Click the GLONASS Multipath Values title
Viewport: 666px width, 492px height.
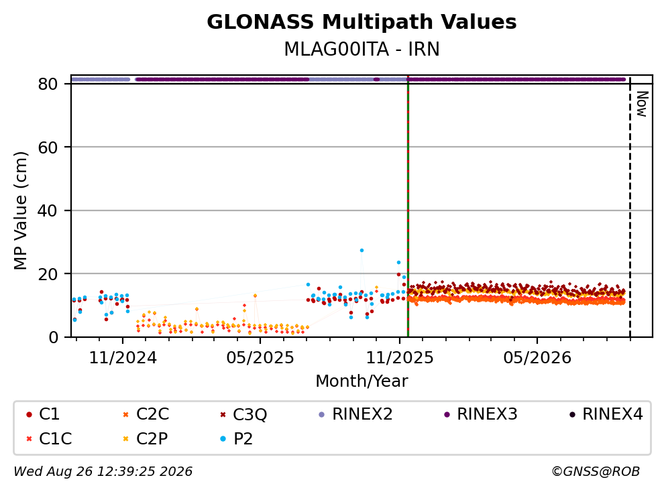(x=362, y=22)
